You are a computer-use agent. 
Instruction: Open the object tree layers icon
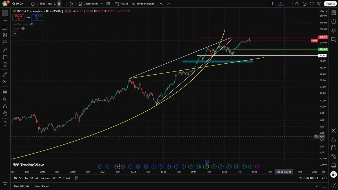pyautogui.click(x=334, y=30)
